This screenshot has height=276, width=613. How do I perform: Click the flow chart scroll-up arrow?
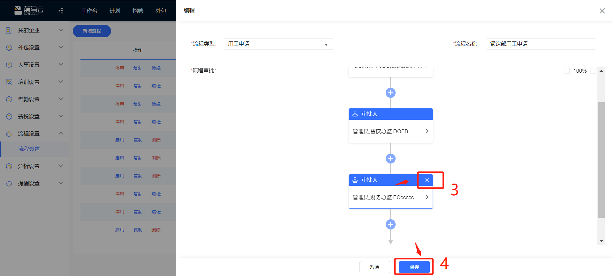601,71
